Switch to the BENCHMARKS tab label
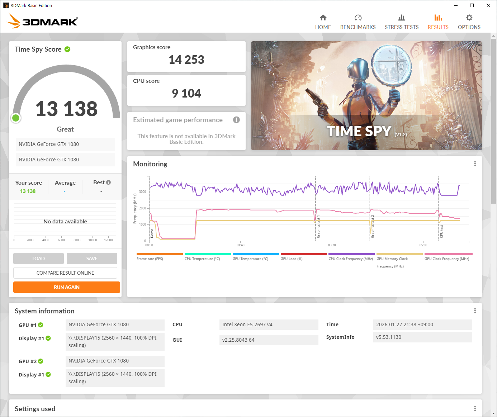 pyautogui.click(x=358, y=27)
